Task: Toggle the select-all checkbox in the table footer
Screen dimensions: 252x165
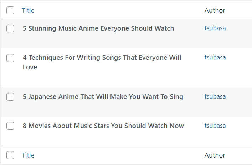Action: tap(10, 155)
